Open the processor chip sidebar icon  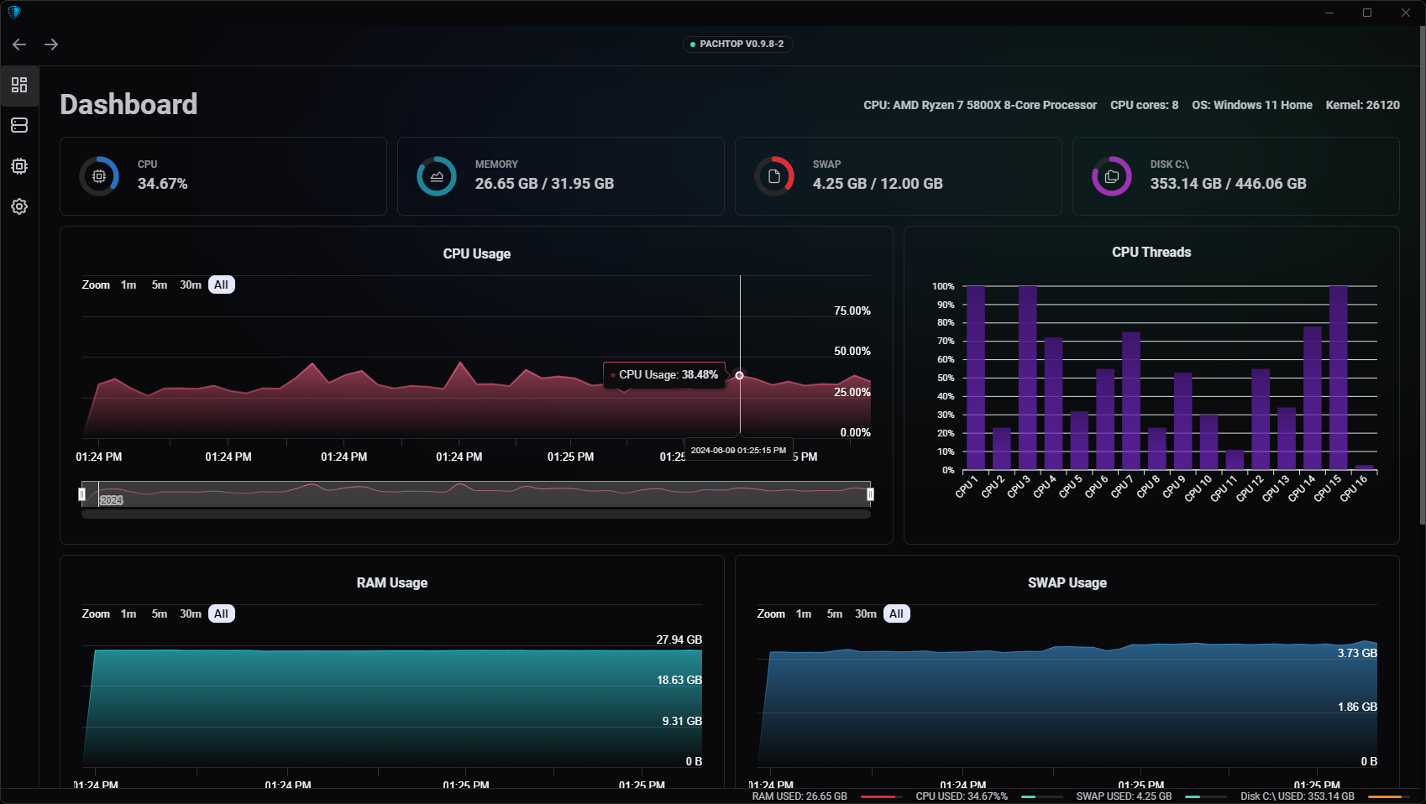tap(19, 166)
